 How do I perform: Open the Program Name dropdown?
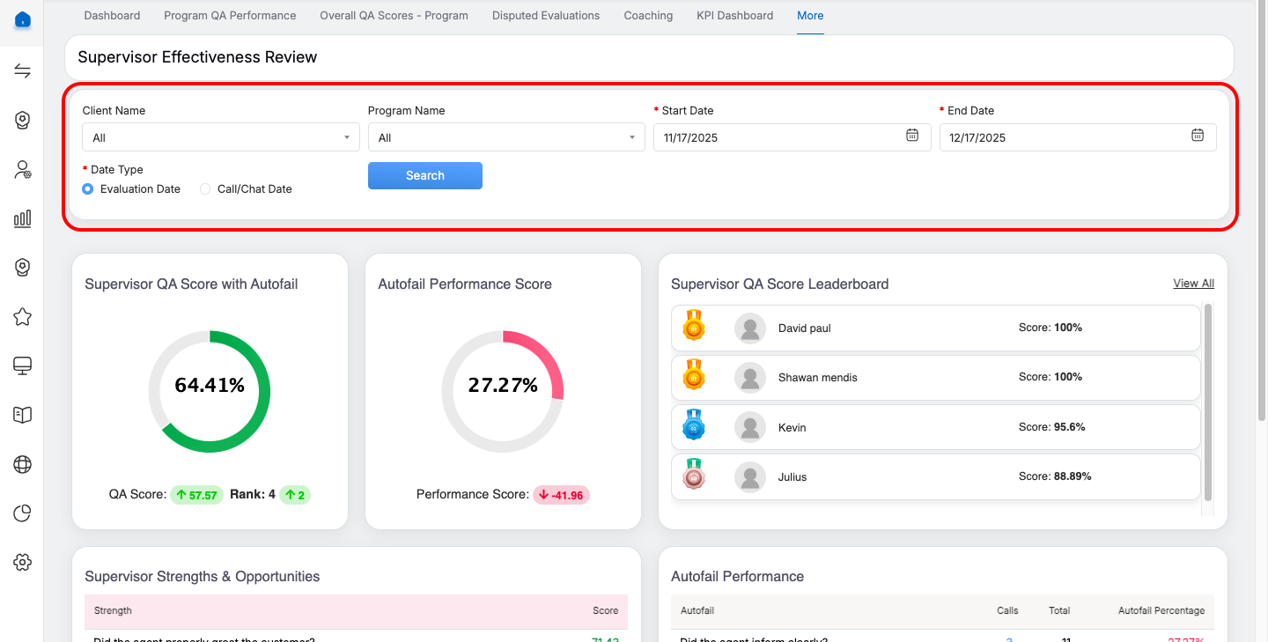[505, 137]
